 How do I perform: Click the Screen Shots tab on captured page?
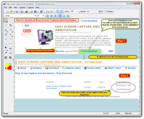pyautogui.click(x=93, y=68)
